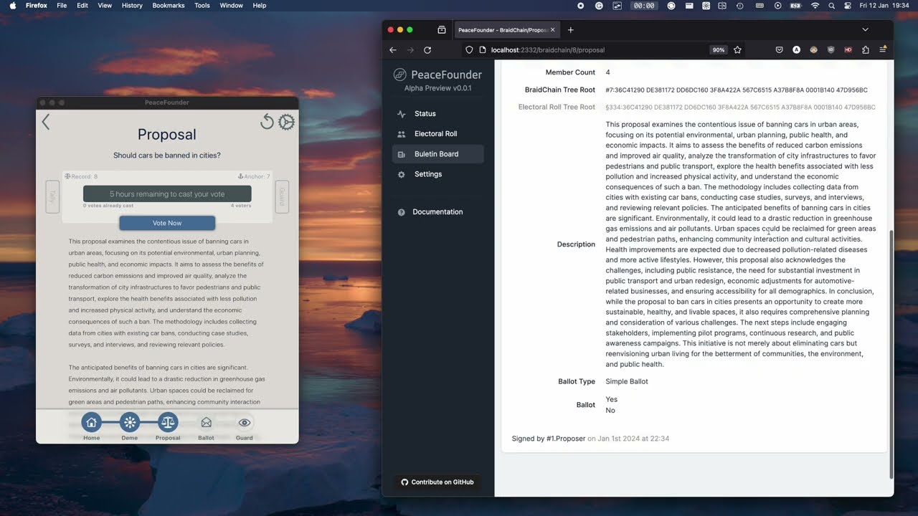This screenshot has height=516, width=918.
Task: Click the white circle A extension icon
Action: [796, 50]
